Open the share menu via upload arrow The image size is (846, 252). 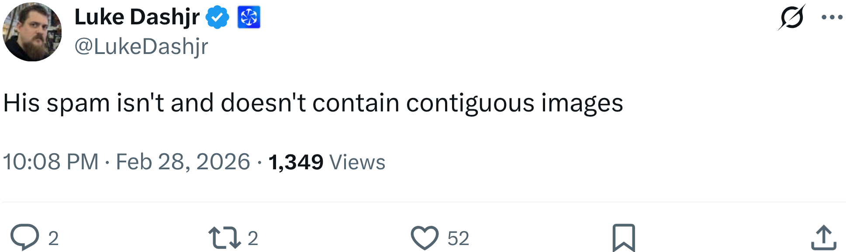pyautogui.click(x=823, y=238)
